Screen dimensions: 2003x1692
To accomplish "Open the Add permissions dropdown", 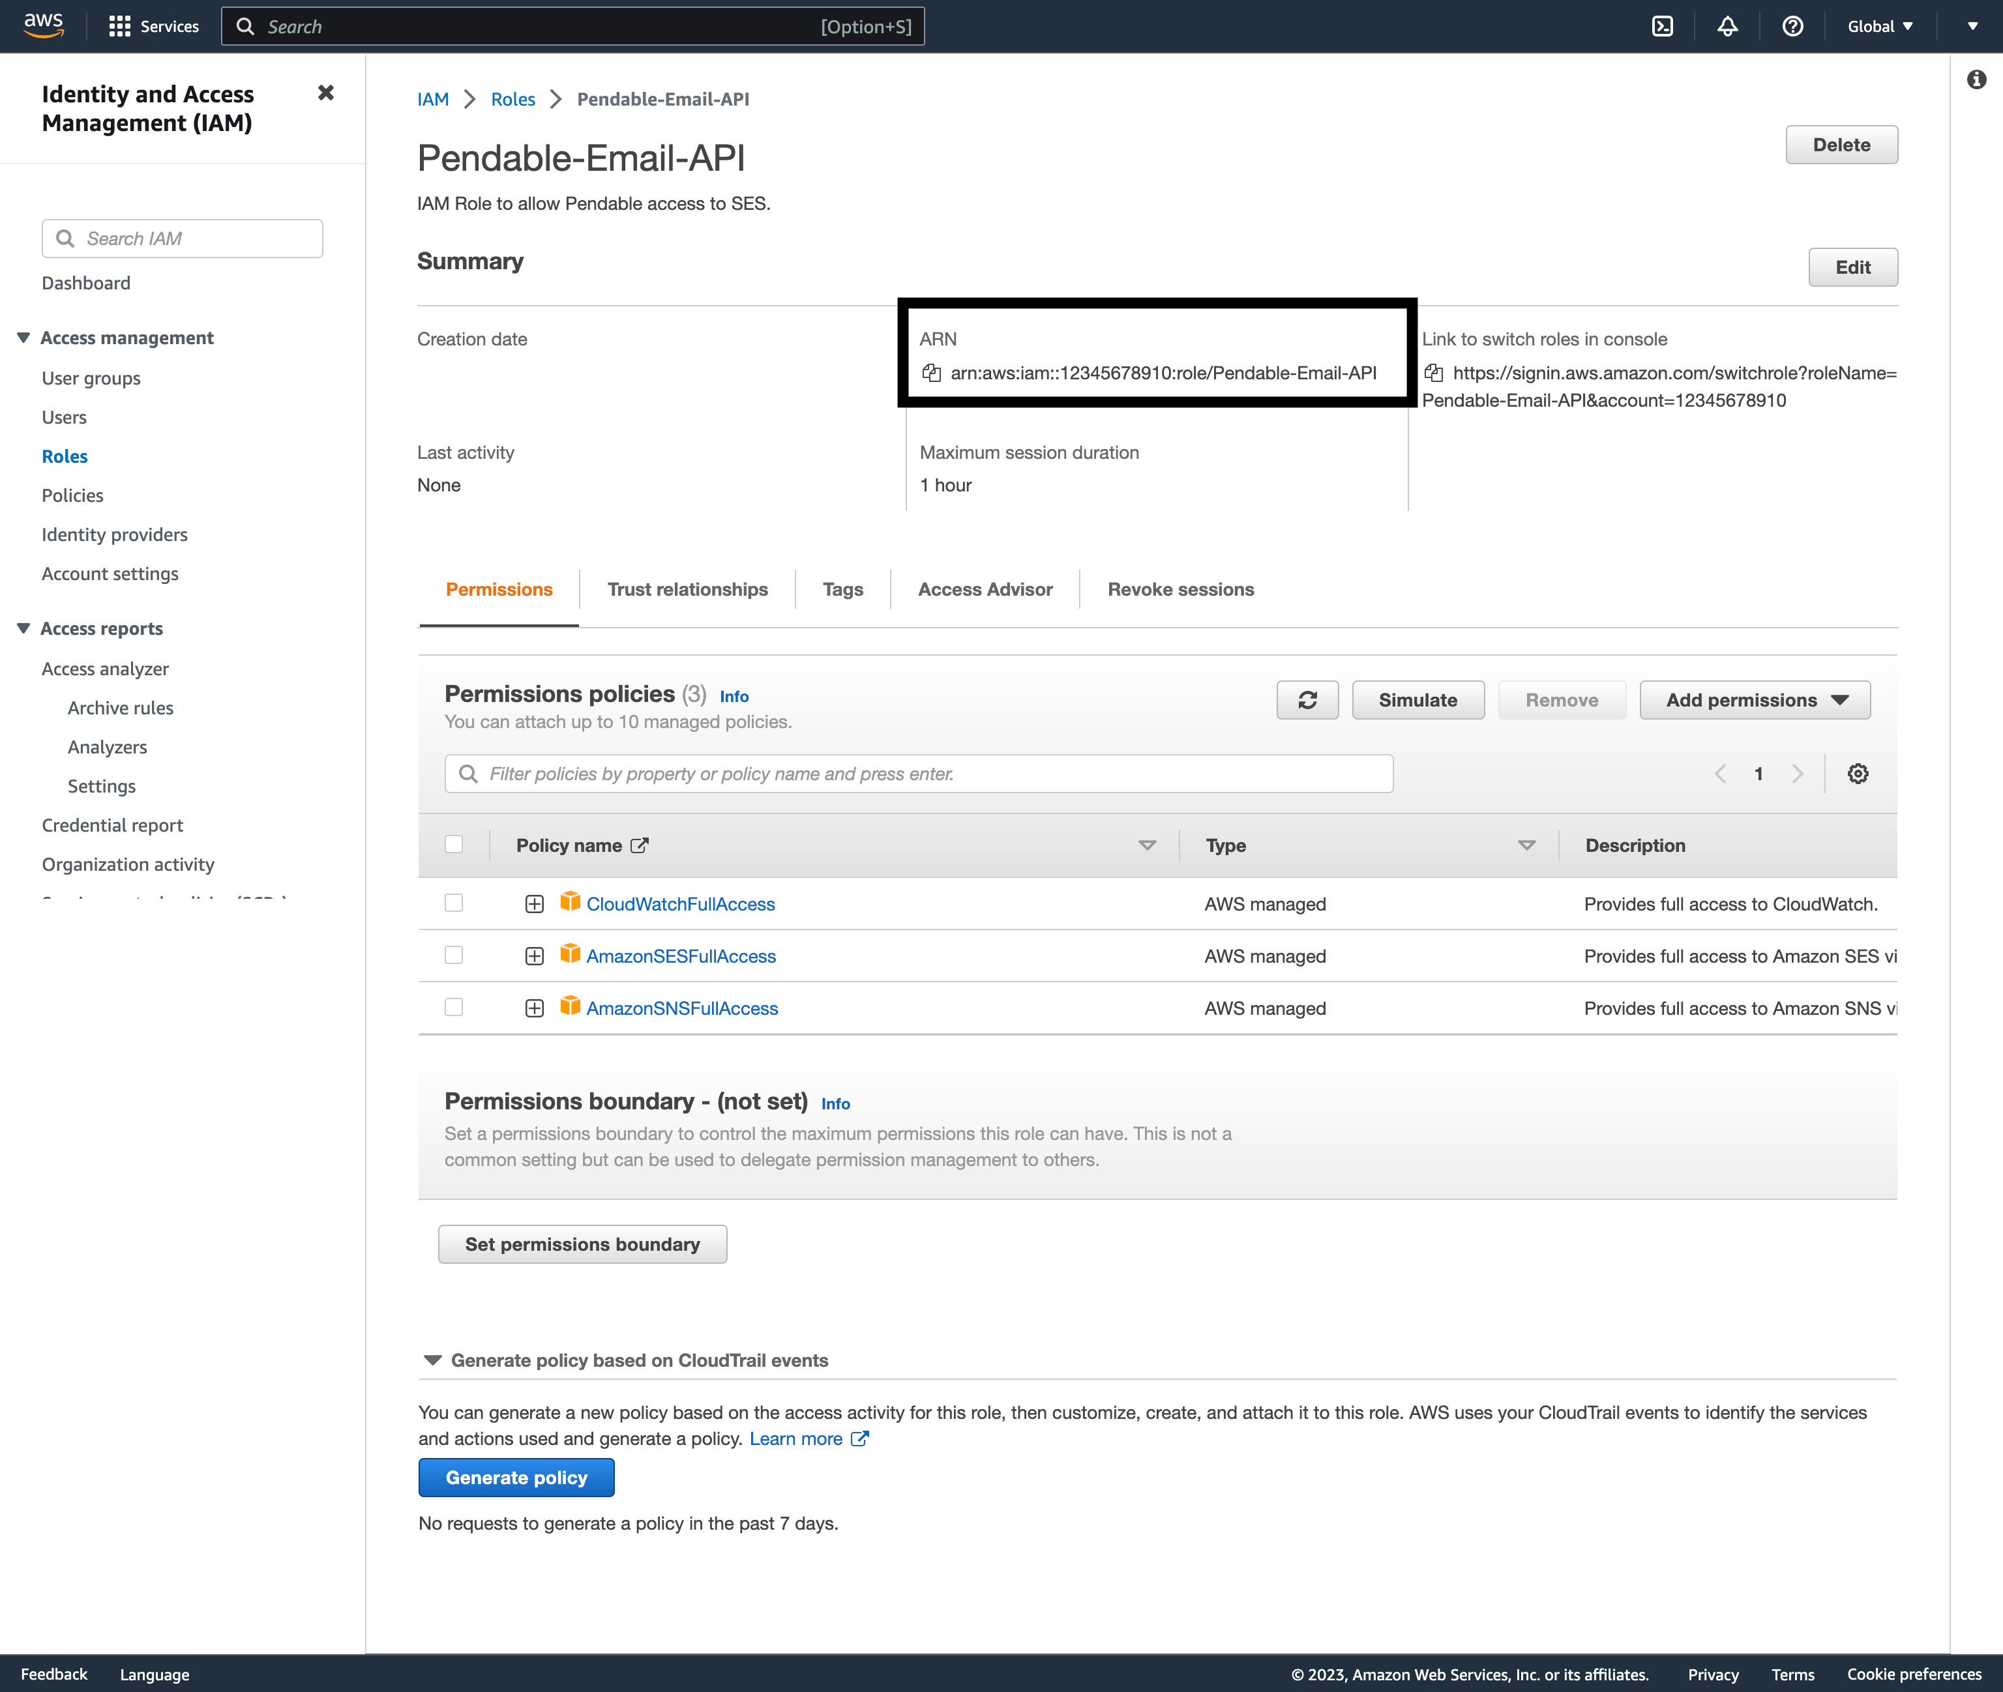I will [1755, 700].
